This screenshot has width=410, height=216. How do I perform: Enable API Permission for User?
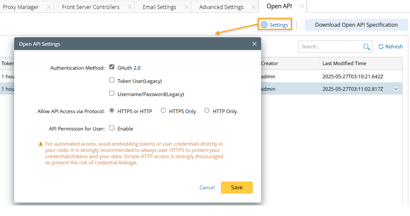tap(112, 128)
